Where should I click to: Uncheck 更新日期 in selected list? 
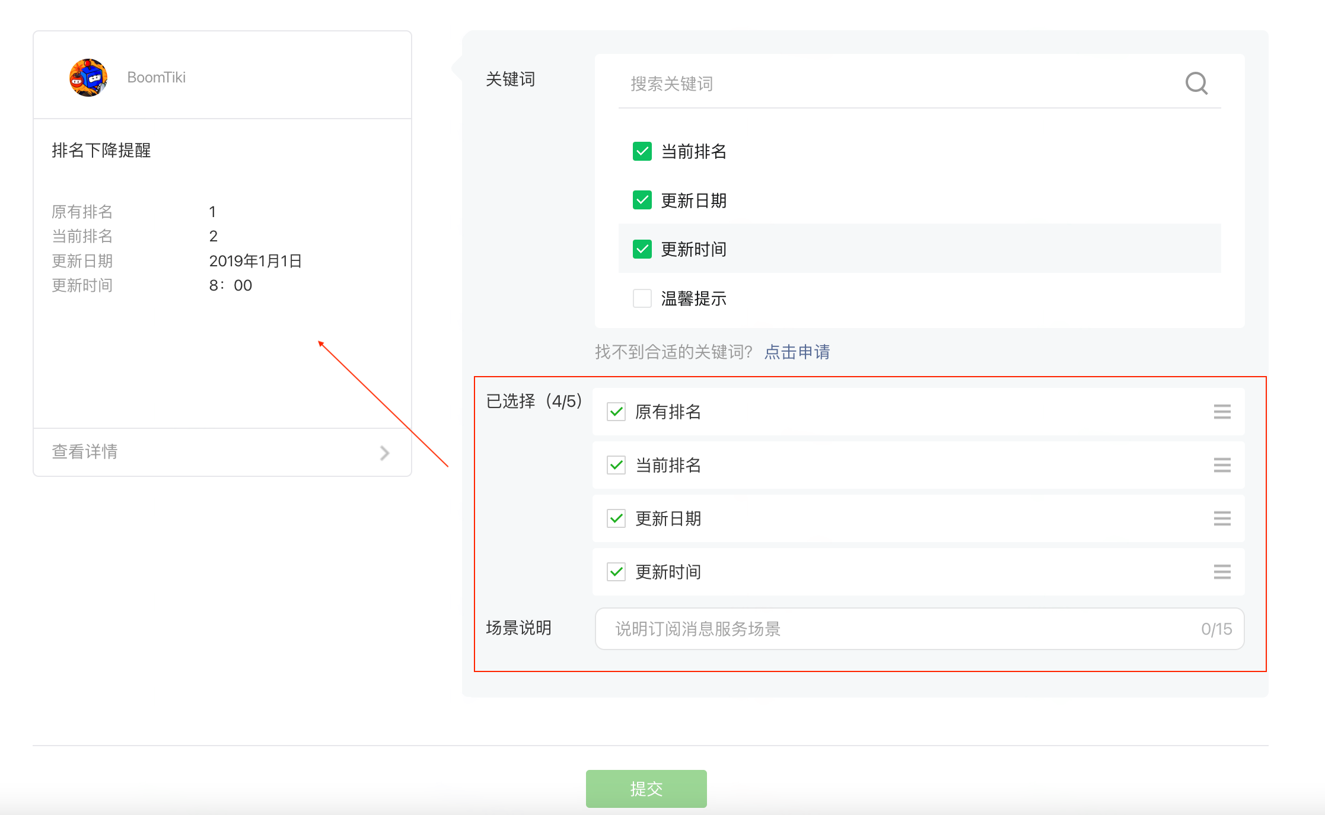click(616, 518)
